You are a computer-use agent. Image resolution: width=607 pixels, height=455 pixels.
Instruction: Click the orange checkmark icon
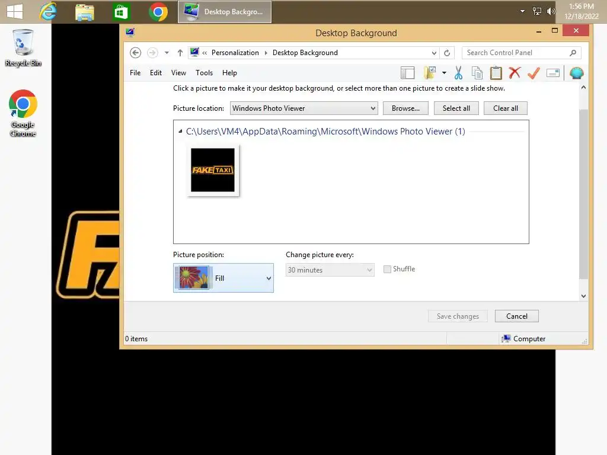pos(534,73)
